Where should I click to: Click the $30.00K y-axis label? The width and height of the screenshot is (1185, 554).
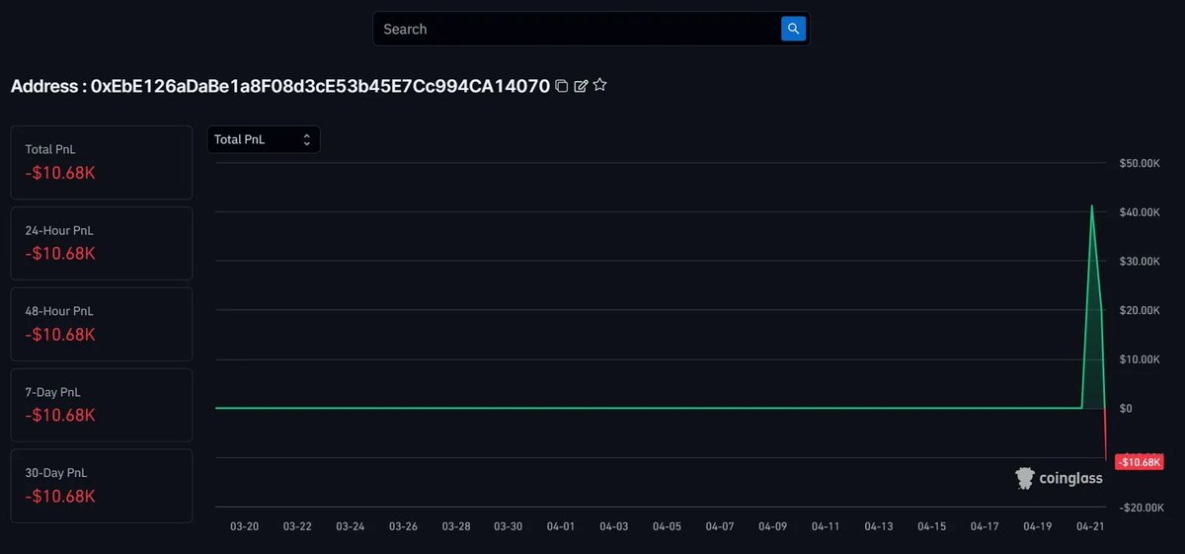[1139, 262]
